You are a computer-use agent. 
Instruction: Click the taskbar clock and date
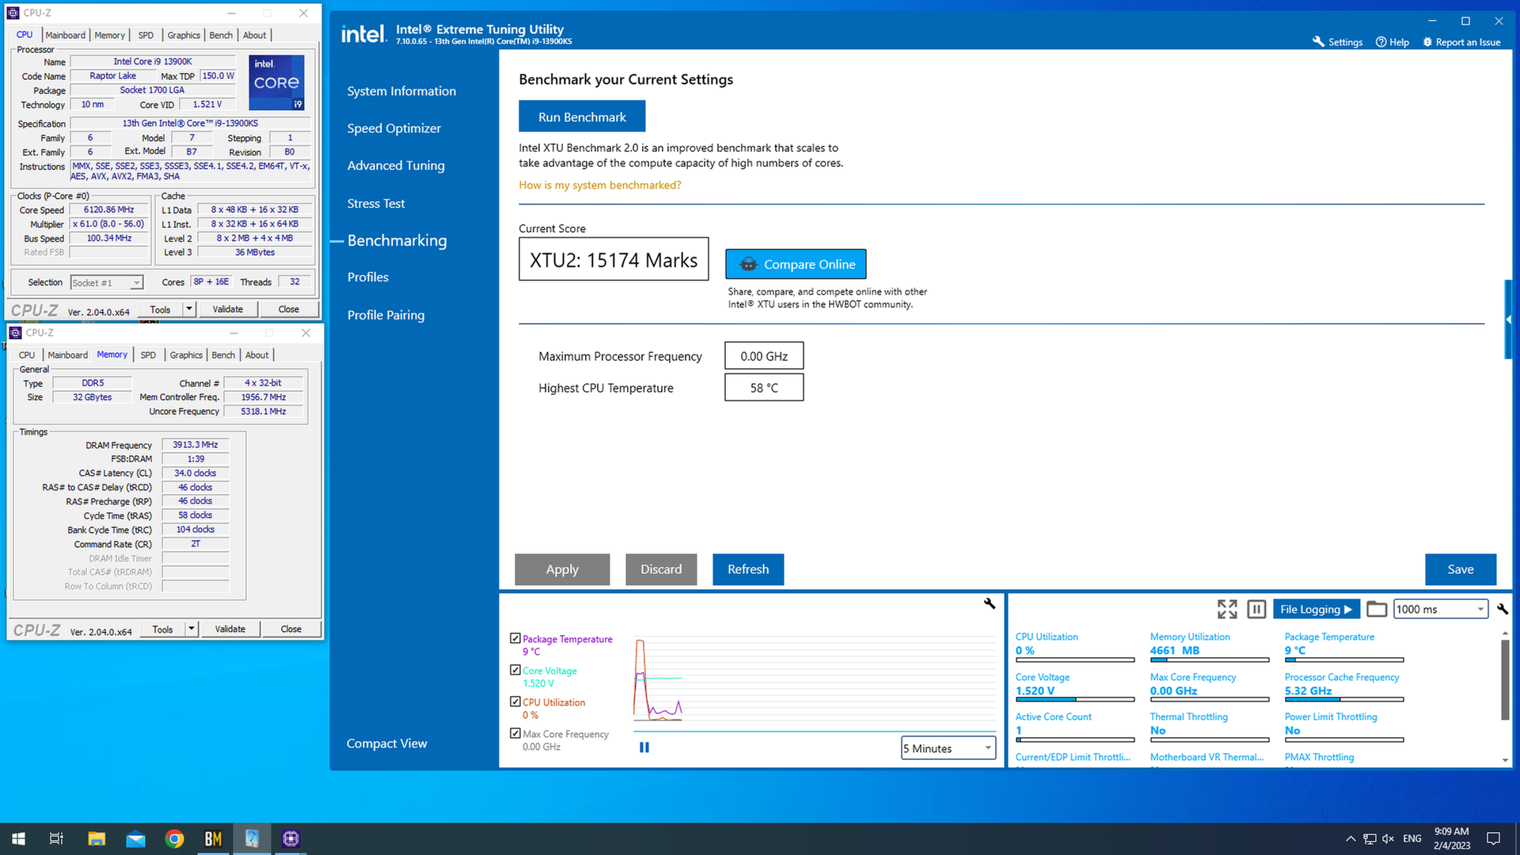coord(1452,838)
